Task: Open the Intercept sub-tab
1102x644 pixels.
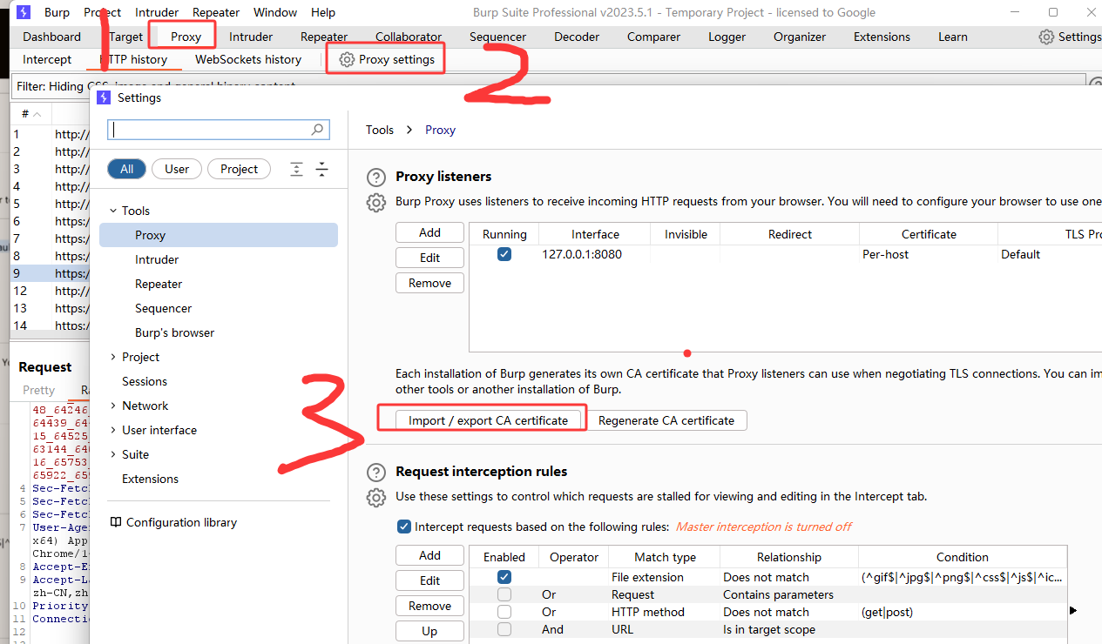Action: point(47,59)
